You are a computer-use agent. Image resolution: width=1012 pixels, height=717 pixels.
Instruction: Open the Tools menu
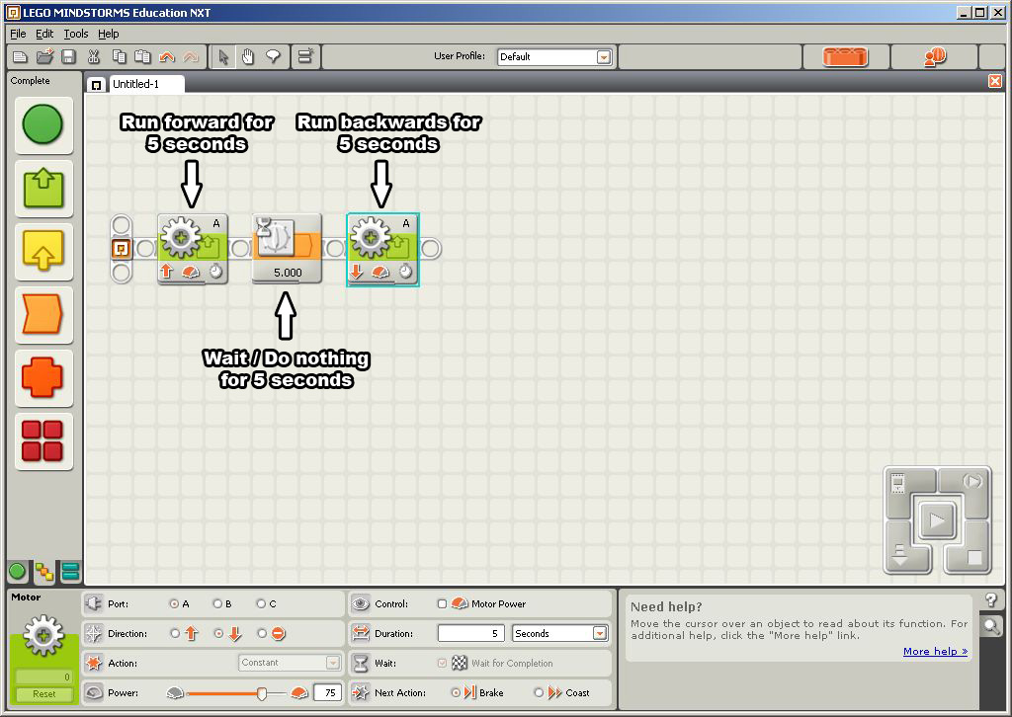tap(75, 34)
